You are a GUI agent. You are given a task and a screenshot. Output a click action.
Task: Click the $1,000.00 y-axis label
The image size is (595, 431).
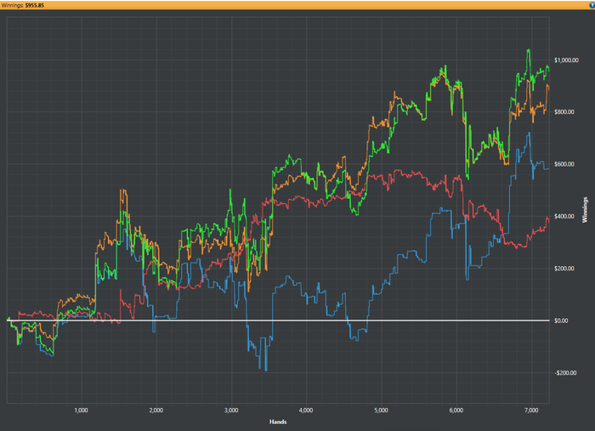pyautogui.click(x=566, y=60)
